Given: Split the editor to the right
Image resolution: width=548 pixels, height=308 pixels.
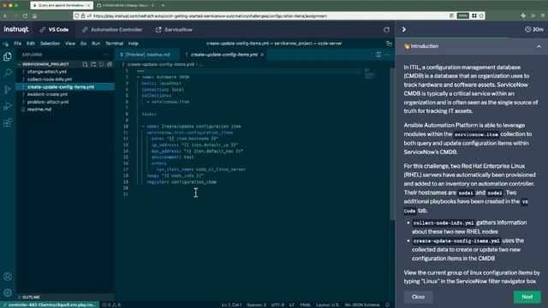Looking at the screenshot, I should click(378, 55).
